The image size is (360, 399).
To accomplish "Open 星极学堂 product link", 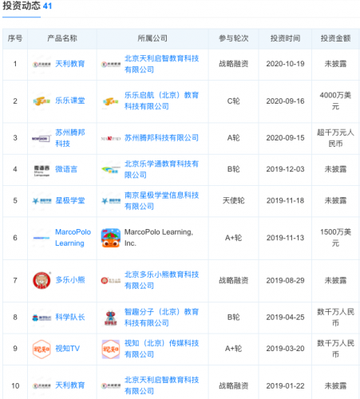I will click(70, 200).
